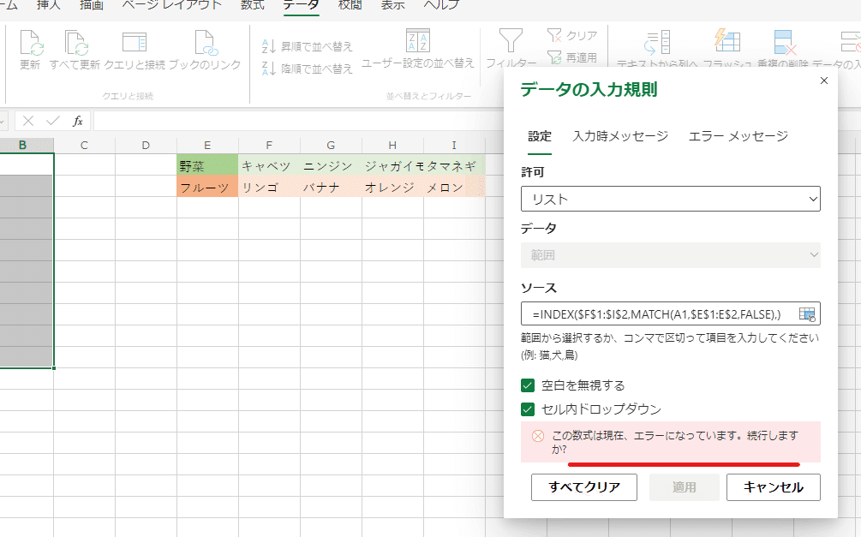
Task: Select cell containing リンゴ
Action: click(x=269, y=187)
